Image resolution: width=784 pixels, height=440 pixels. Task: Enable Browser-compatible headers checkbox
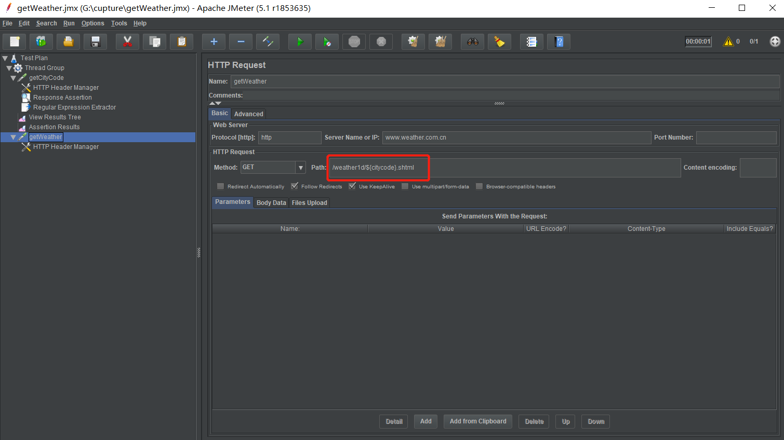click(x=480, y=186)
